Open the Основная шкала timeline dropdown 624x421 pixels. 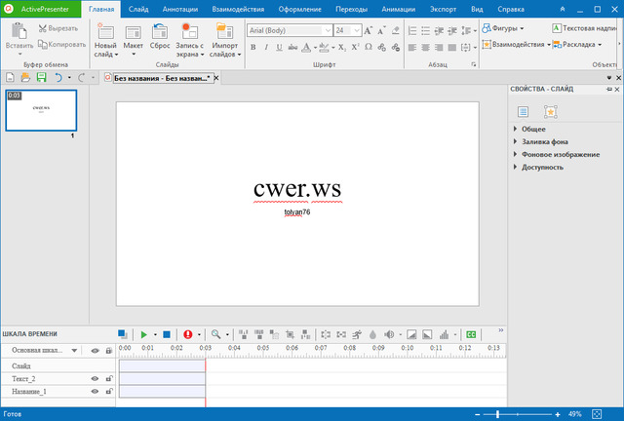pyautogui.click(x=74, y=350)
